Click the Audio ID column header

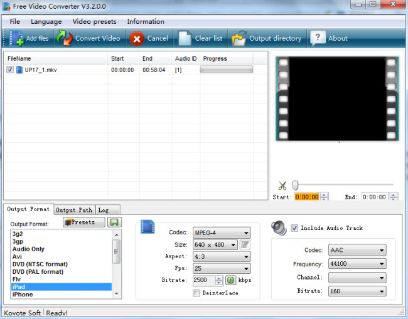pos(186,59)
